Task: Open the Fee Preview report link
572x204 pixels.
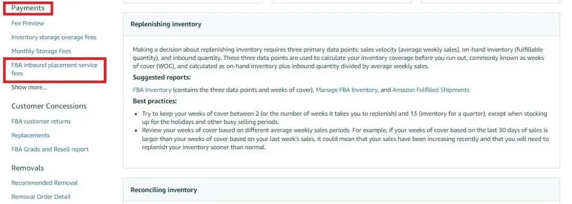Action: pos(28,23)
